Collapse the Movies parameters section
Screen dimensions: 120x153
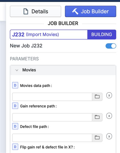17,70
